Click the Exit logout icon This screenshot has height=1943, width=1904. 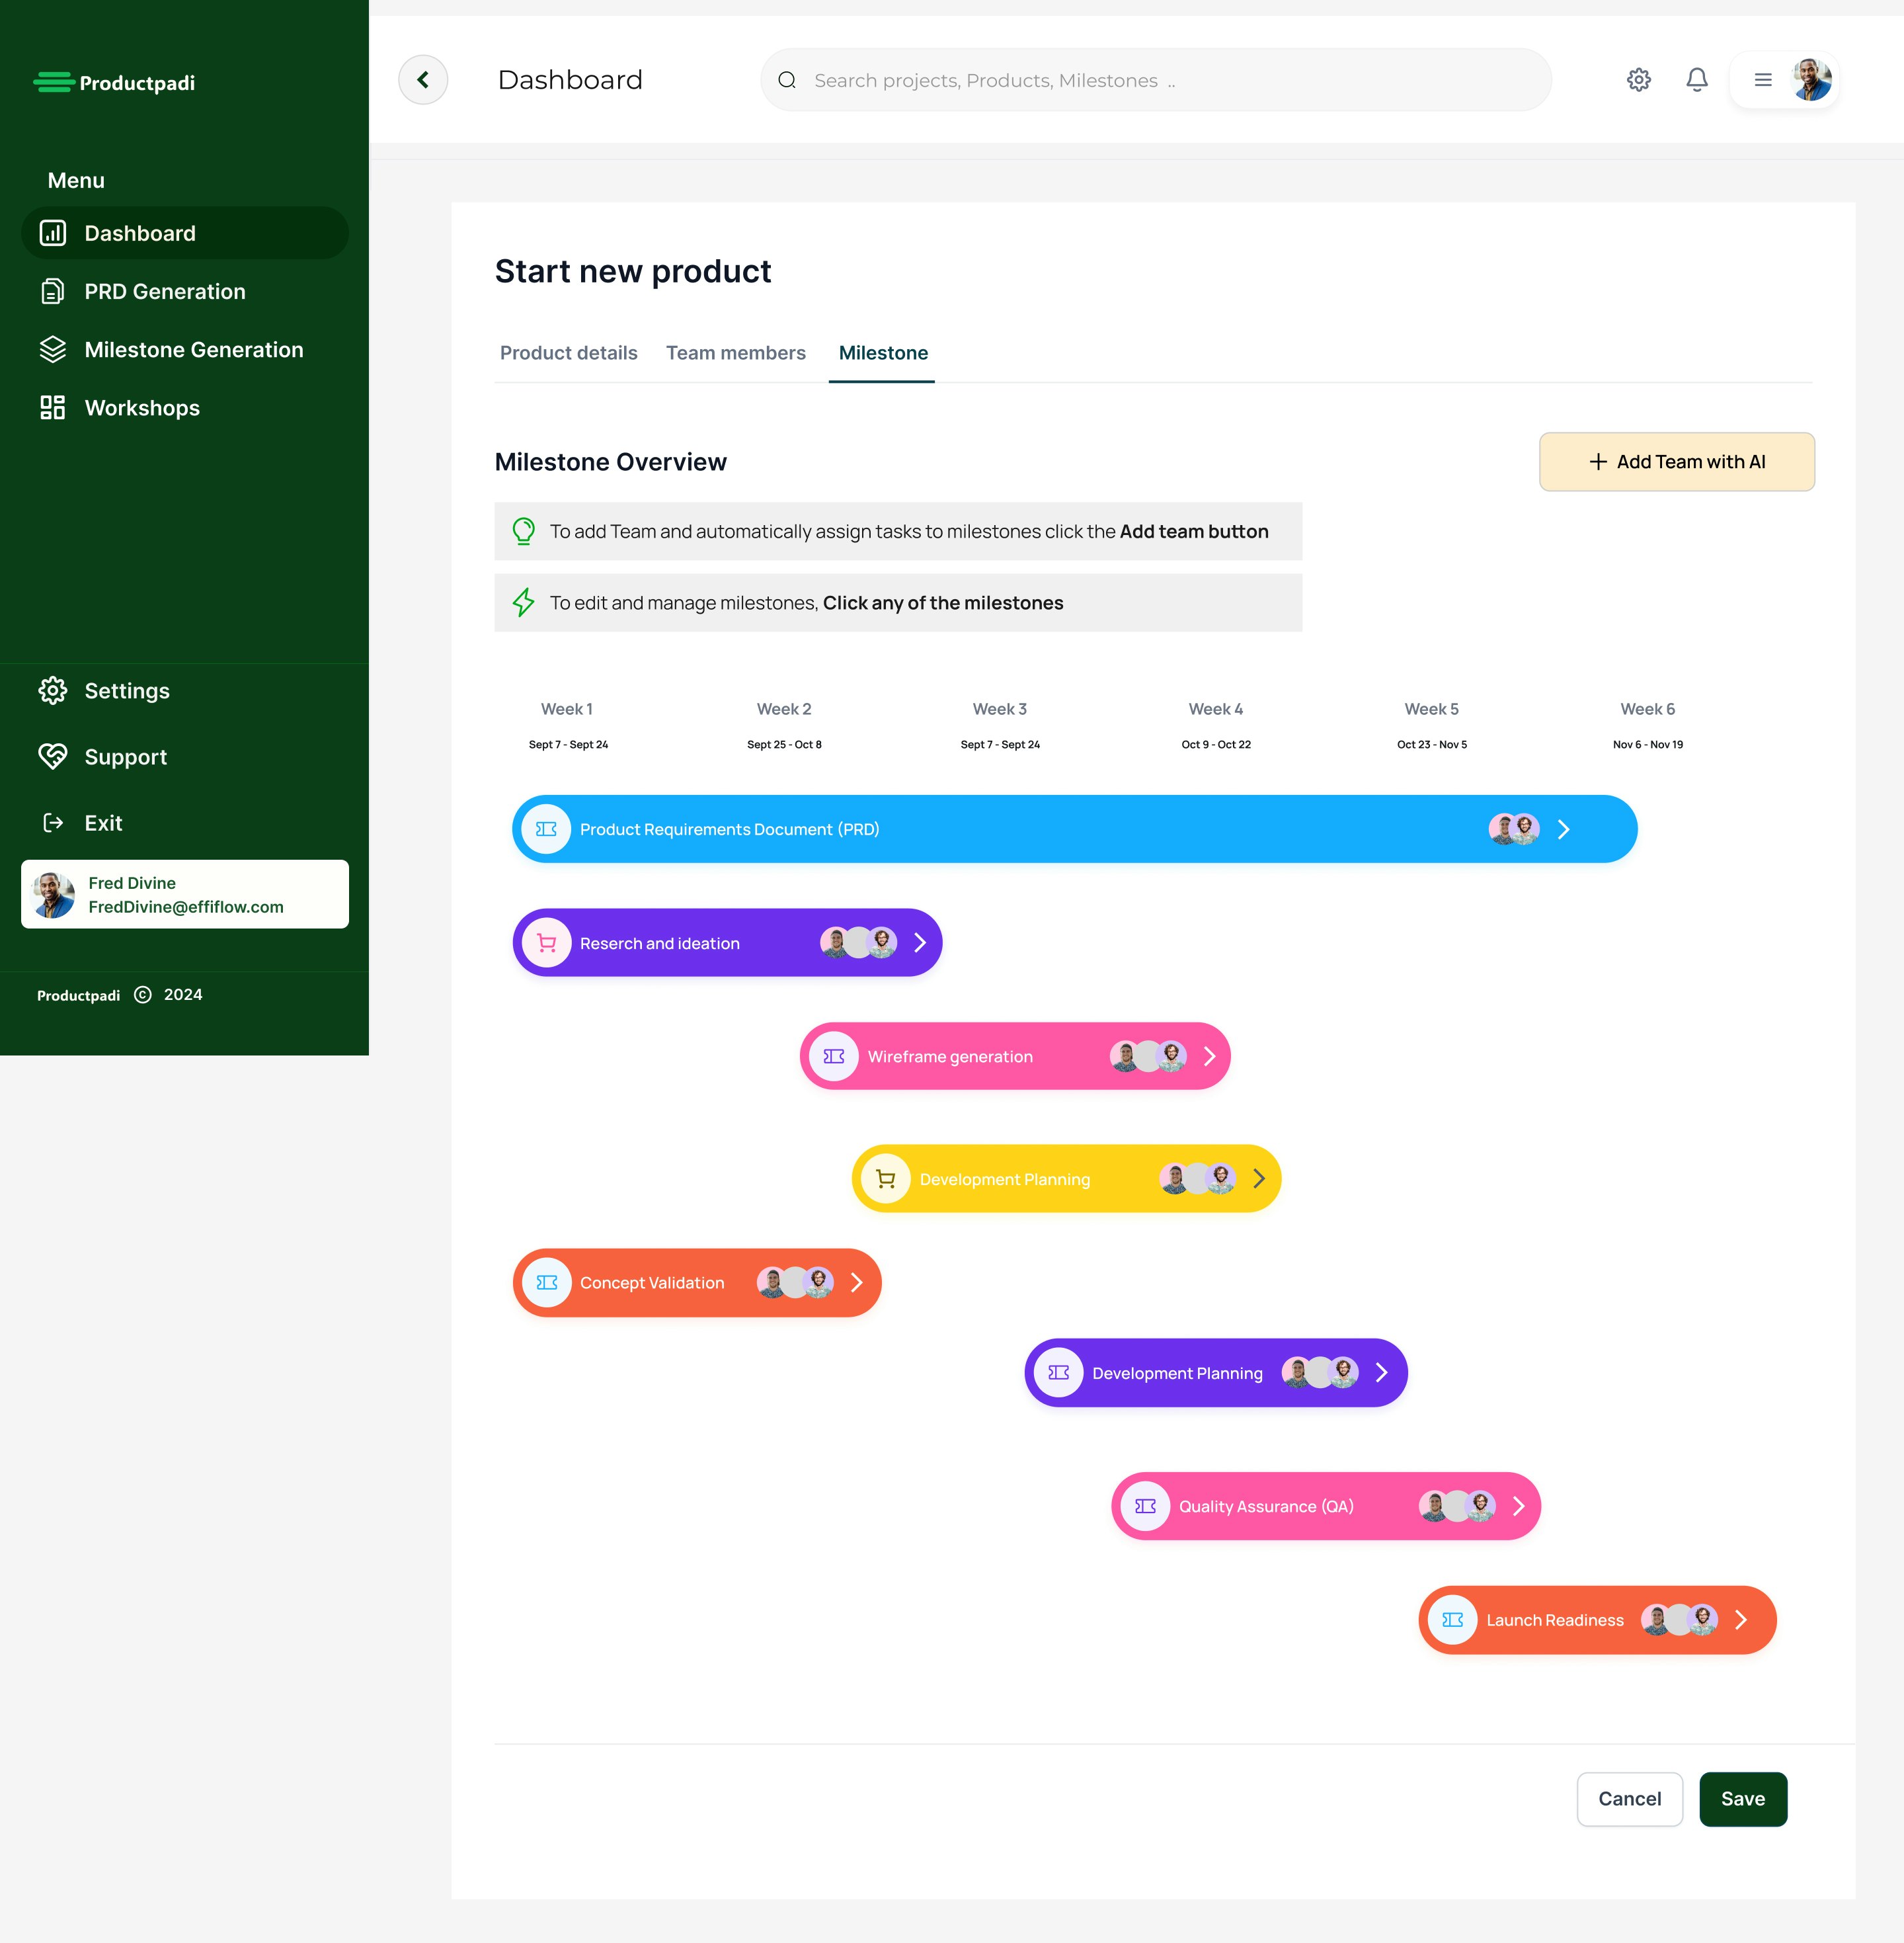click(52, 823)
